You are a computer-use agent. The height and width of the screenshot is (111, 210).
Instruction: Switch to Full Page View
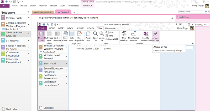[49, 36]
